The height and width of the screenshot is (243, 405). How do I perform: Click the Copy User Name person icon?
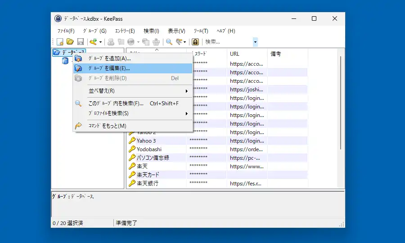[111, 42]
